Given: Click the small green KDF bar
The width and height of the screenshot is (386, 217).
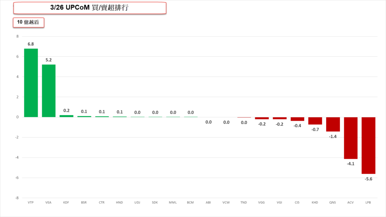Looking at the screenshot, I should (x=66, y=116).
